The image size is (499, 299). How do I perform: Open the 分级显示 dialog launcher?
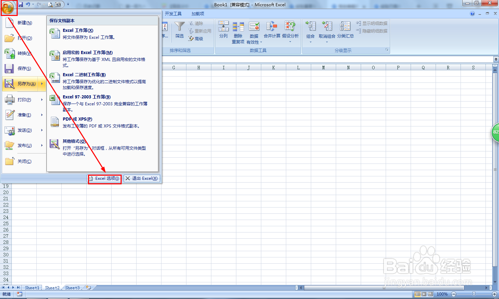click(387, 50)
